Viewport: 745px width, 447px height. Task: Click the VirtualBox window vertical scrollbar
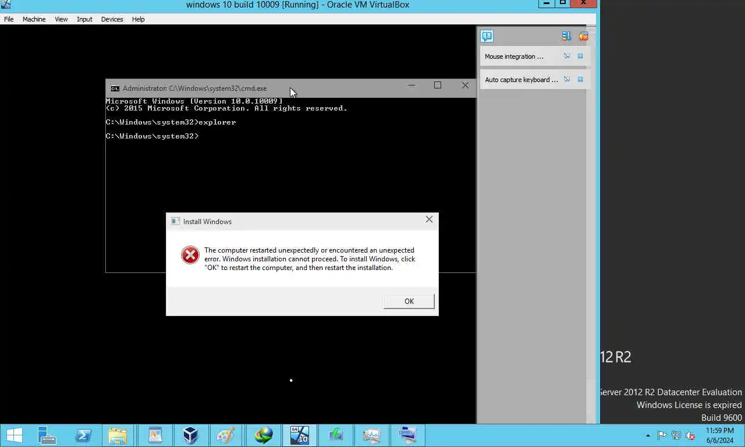click(591, 224)
